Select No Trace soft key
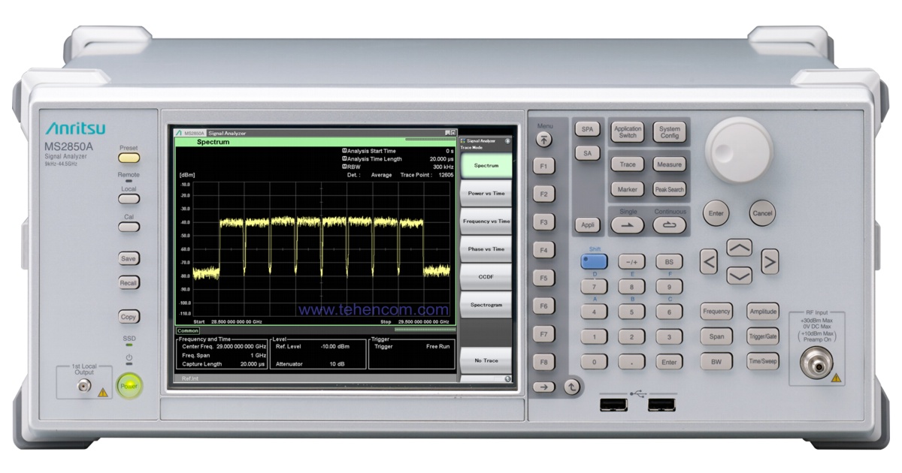 [x=486, y=360]
